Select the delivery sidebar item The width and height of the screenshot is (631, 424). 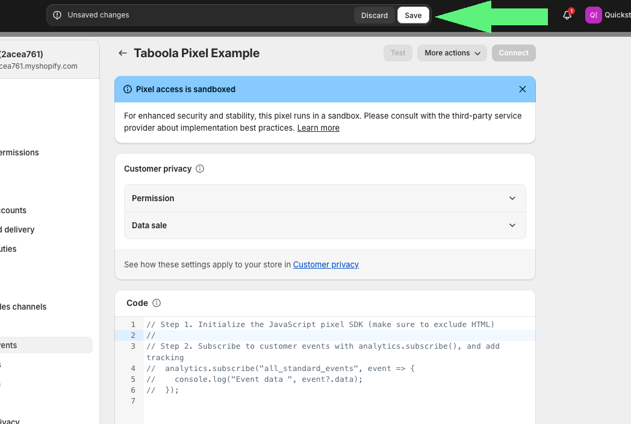pos(17,229)
